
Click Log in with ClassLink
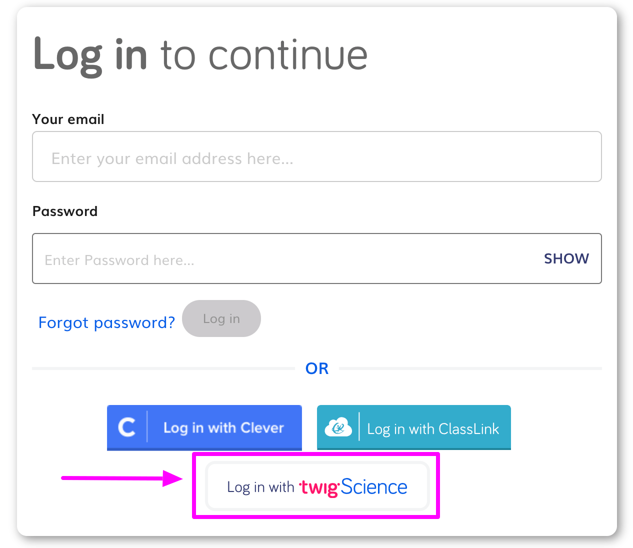coord(413,427)
